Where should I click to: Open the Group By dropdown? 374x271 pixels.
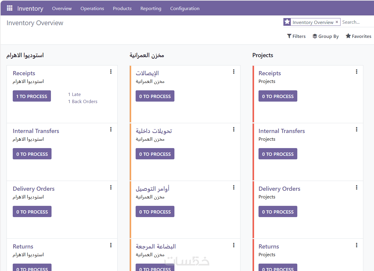point(325,36)
